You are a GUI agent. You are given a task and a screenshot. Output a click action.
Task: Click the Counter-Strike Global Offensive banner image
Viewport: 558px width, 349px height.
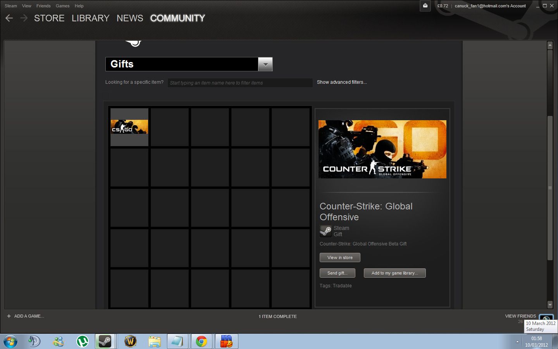(x=382, y=149)
